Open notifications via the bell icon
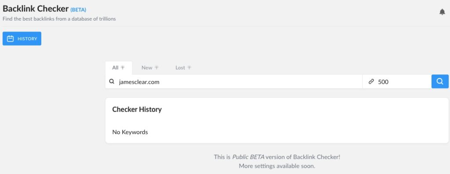The width and height of the screenshot is (450, 174). pos(442,12)
